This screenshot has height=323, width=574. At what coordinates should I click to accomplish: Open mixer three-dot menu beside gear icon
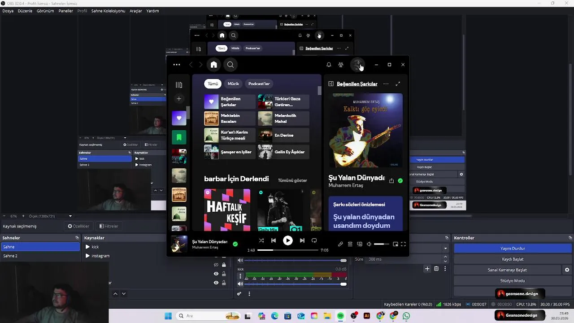click(x=249, y=294)
